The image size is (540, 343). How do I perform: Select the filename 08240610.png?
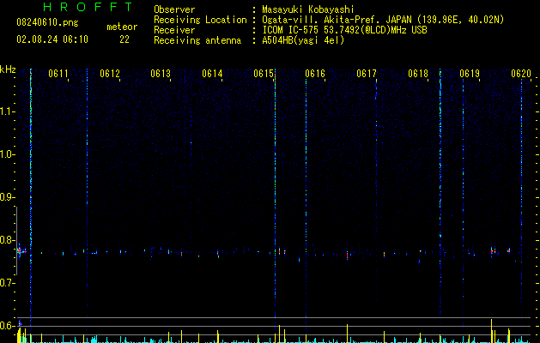pos(47,23)
